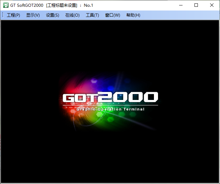
Task: Maximize the GT SoftGOT2000 window
Action: 196,5
